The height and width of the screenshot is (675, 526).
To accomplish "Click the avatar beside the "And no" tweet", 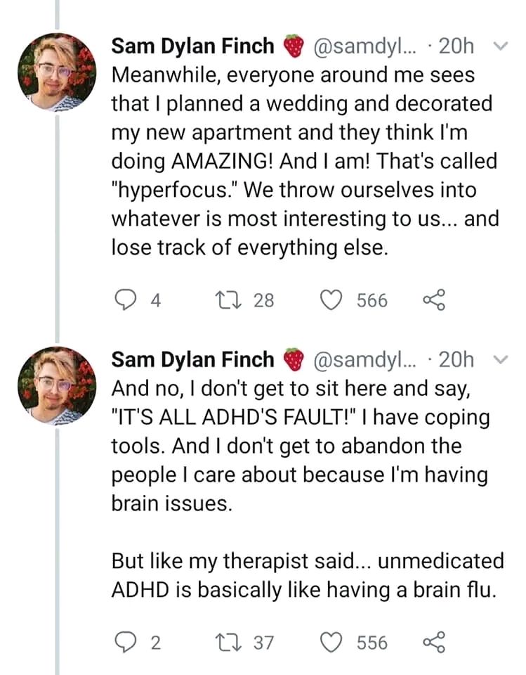I will coord(57,386).
